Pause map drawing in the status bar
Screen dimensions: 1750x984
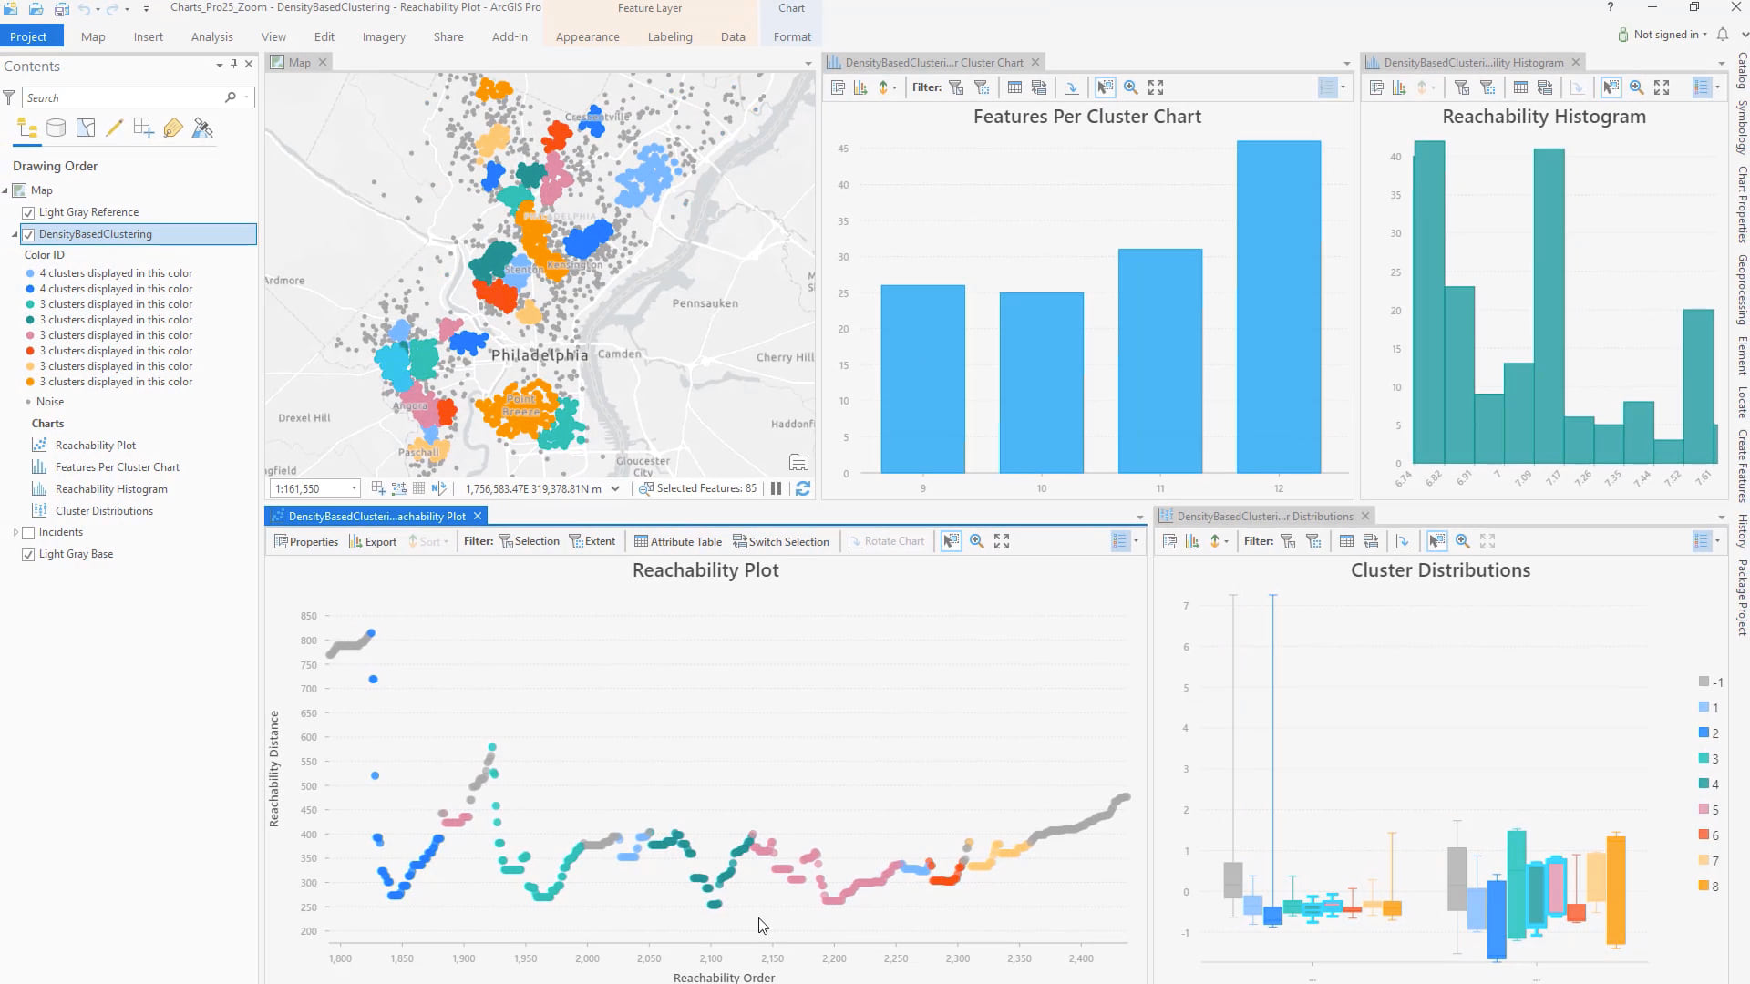tap(776, 488)
